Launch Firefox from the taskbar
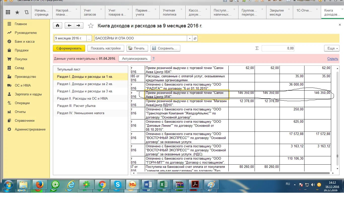 (39, 185)
